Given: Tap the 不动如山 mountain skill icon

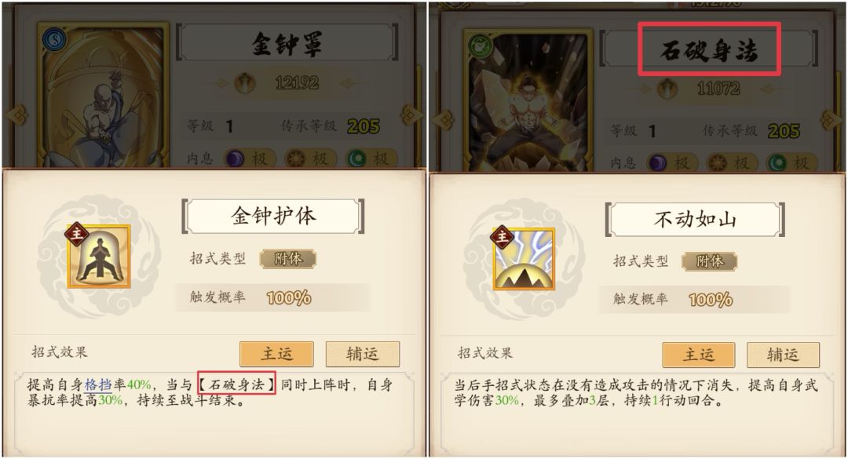Looking at the screenshot, I should (x=524, y=258).
